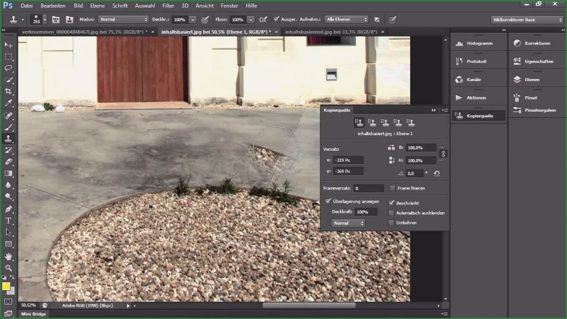This screenshot has width=567, height=319.
Task: Open Datei menu
Action: [26, 6]
